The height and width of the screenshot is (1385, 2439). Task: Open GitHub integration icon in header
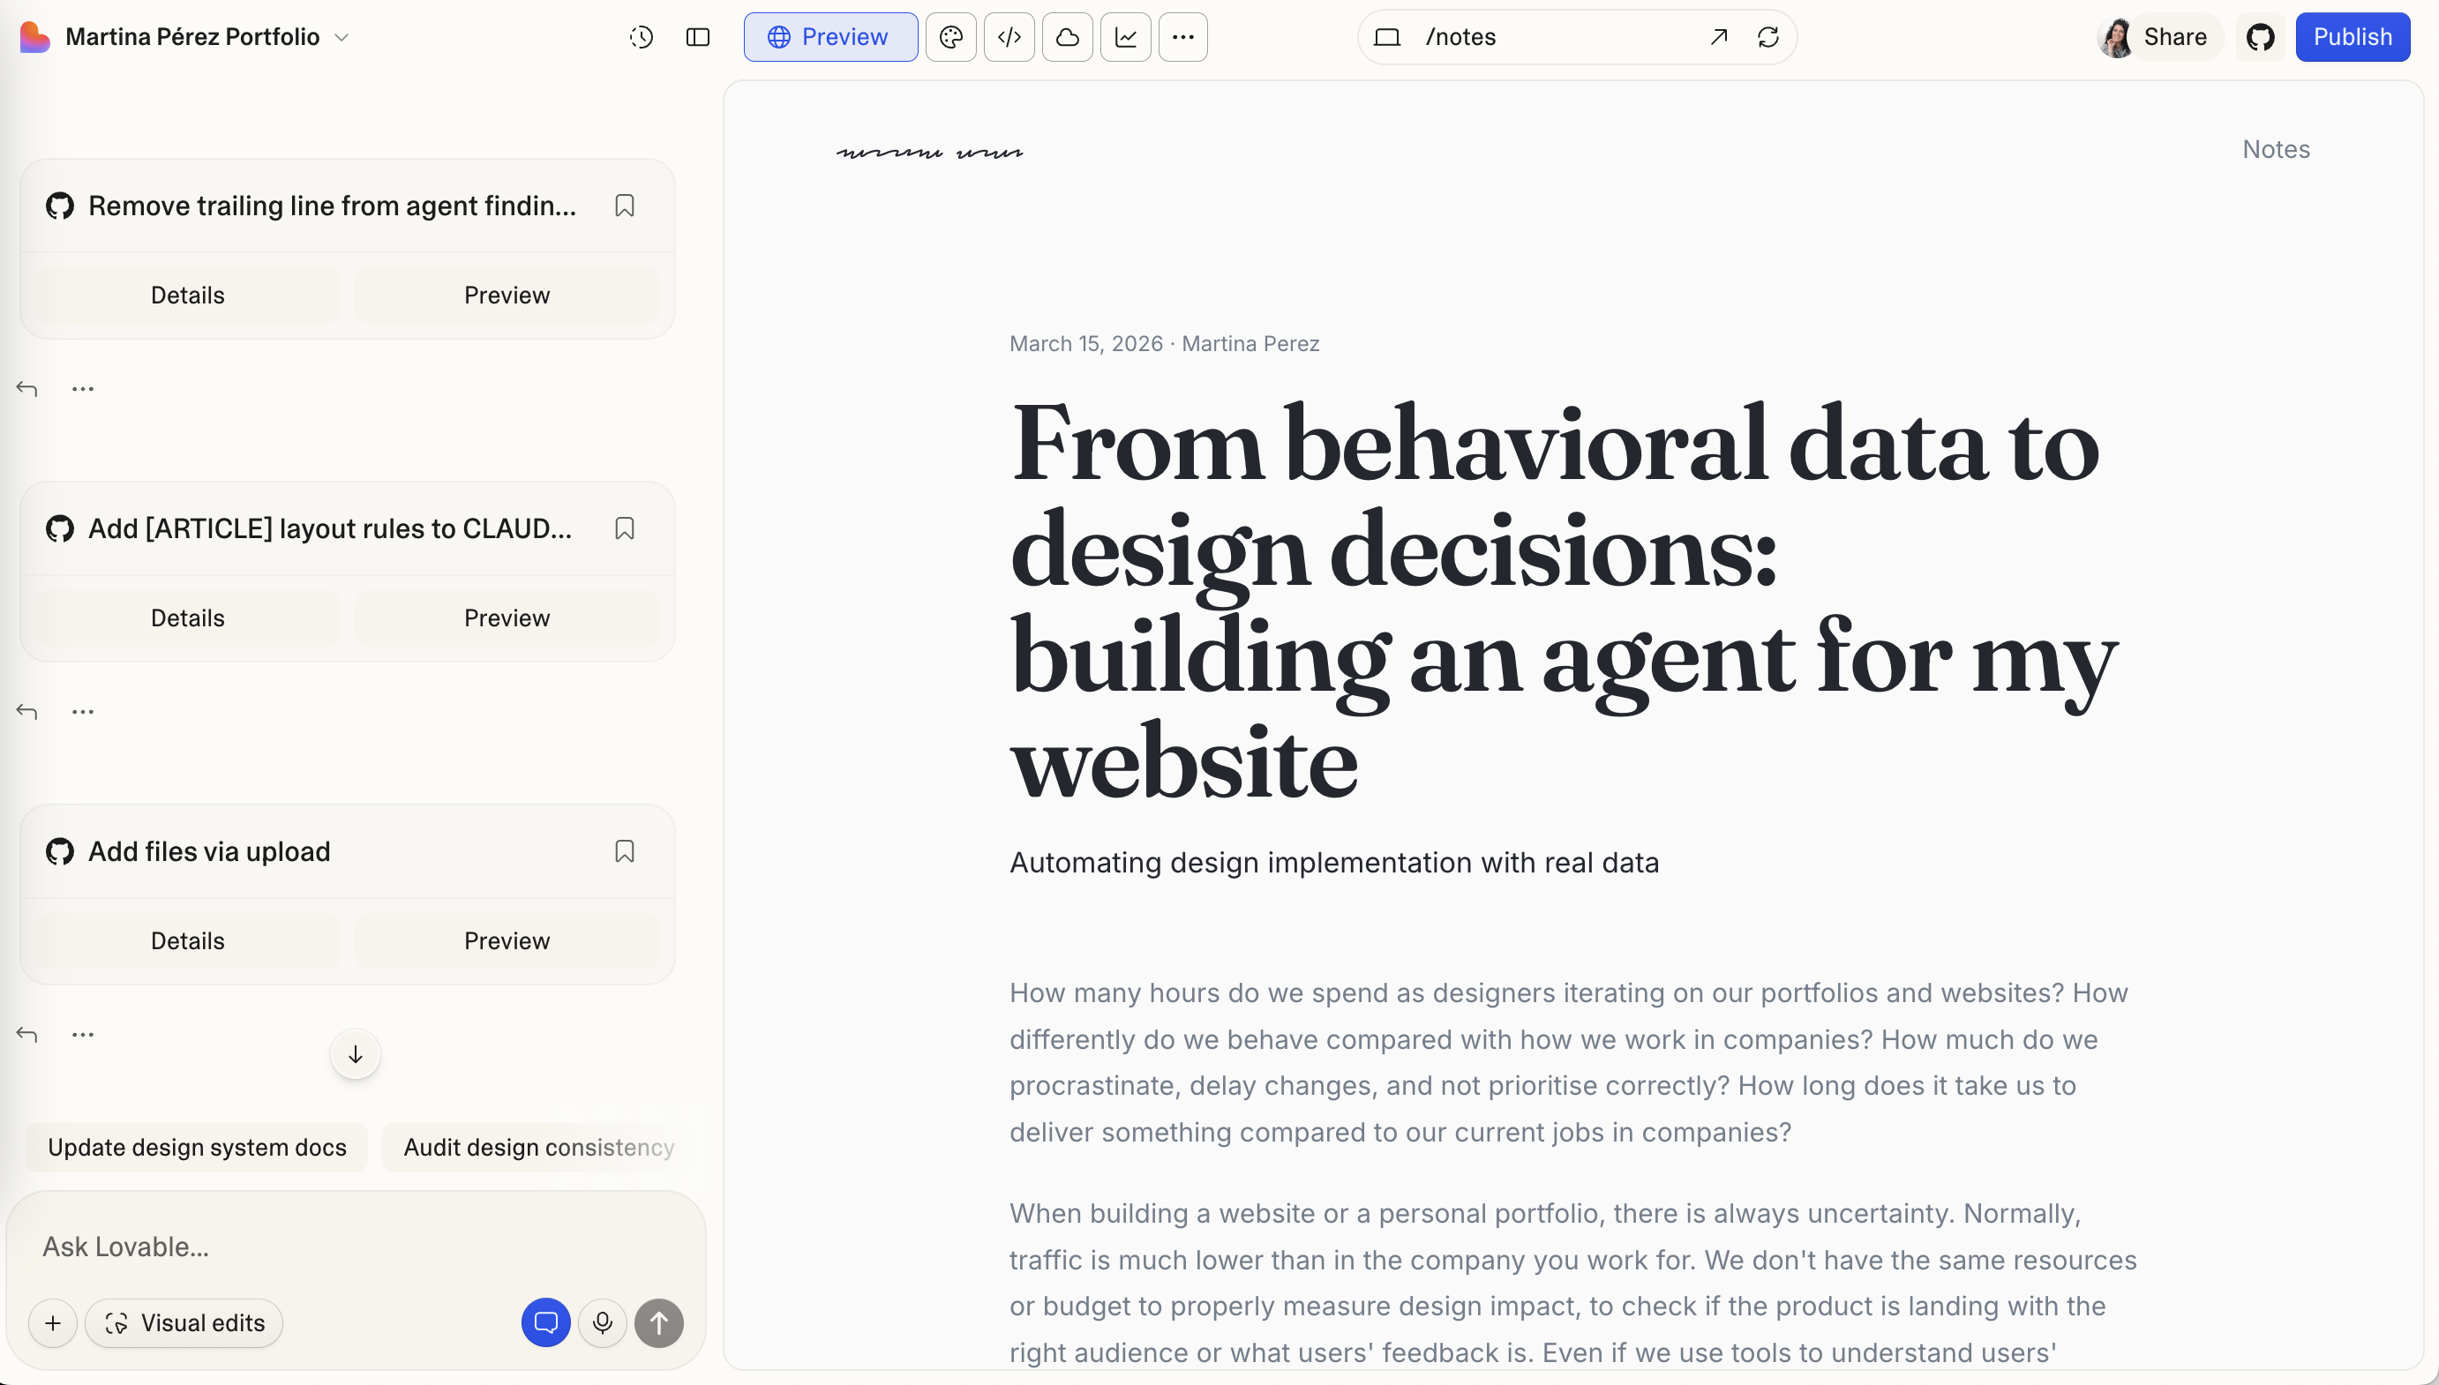coord(2260,37)
